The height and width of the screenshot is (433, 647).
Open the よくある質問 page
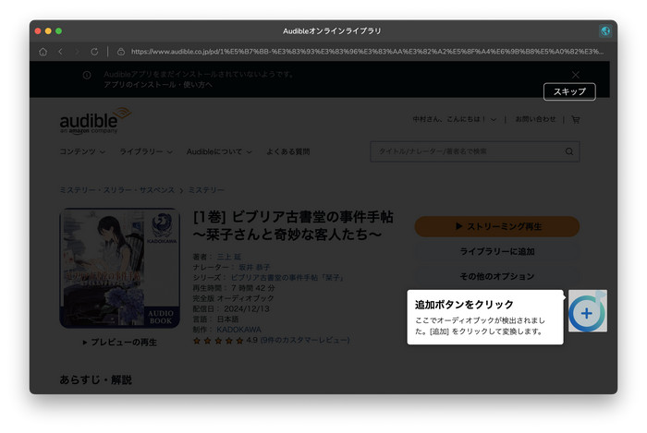(288, 151)
